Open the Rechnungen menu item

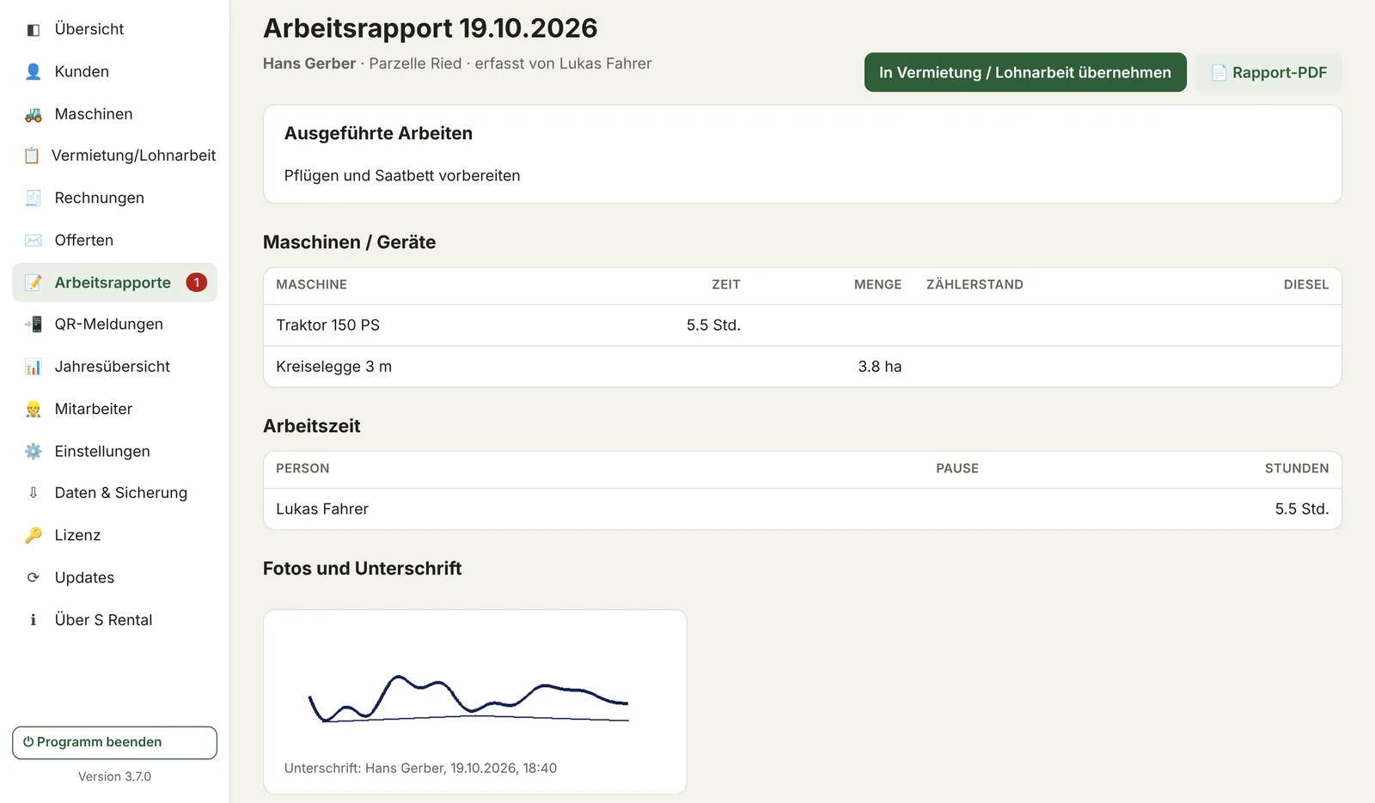point(114,198)
